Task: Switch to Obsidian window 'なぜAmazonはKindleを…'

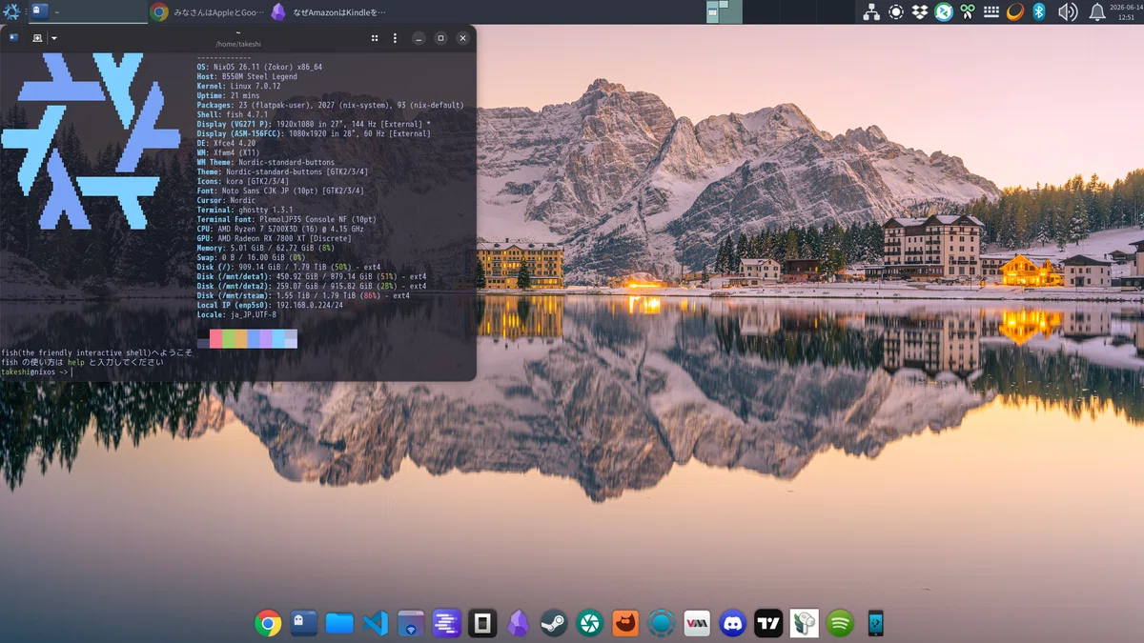Action: [x=329, y=12]
